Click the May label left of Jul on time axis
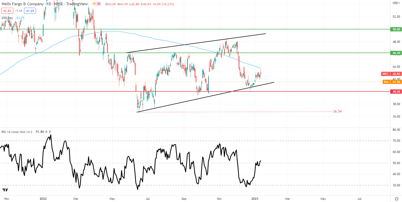402x202 pixels. click(112, 199)
